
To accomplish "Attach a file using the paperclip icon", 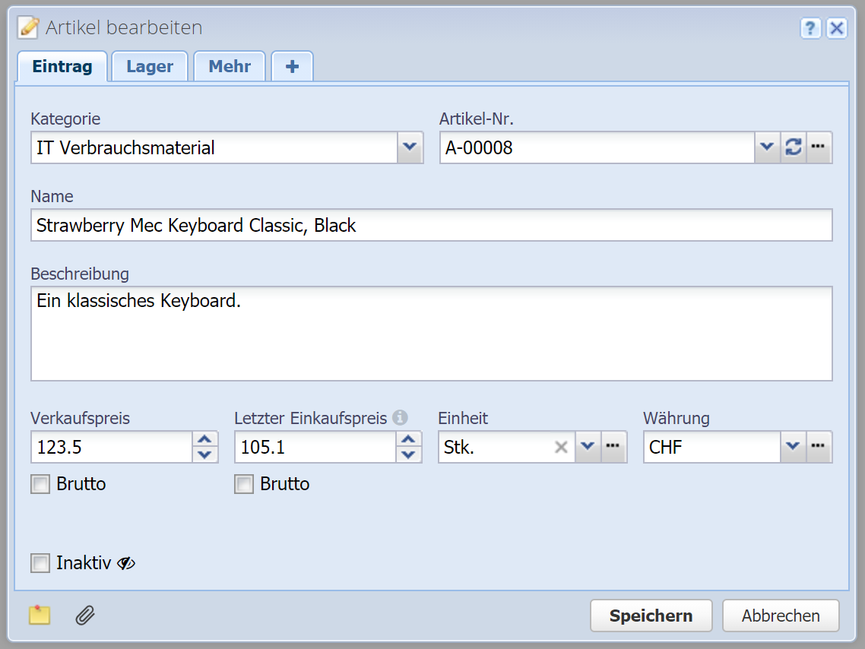I will [x=85, y=616].
